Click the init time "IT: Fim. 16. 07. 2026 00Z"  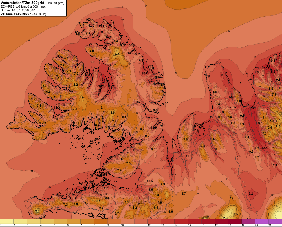pyautogui.click(x=18, y=10)
